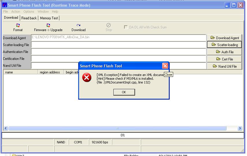Viewport: 247px width, 156px height.
Task: Toggle DA DL All With Check Sum checkbox
Action: 126,27
